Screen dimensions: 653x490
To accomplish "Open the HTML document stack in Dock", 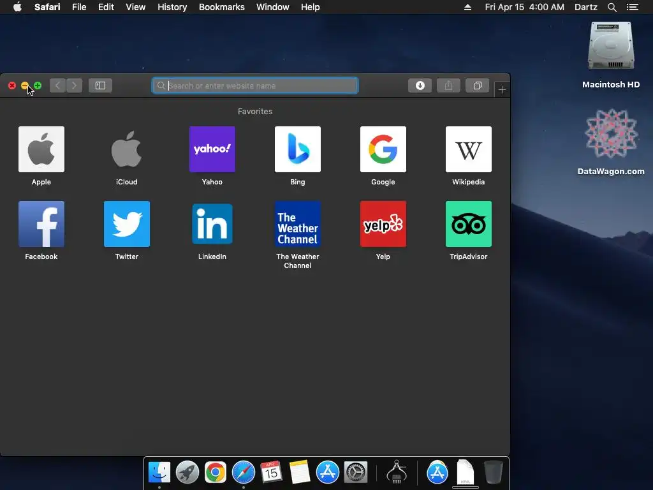I will pos(465,473).
